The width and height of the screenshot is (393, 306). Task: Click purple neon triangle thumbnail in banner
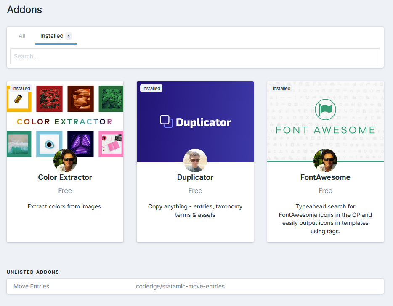tap(80, 144)
